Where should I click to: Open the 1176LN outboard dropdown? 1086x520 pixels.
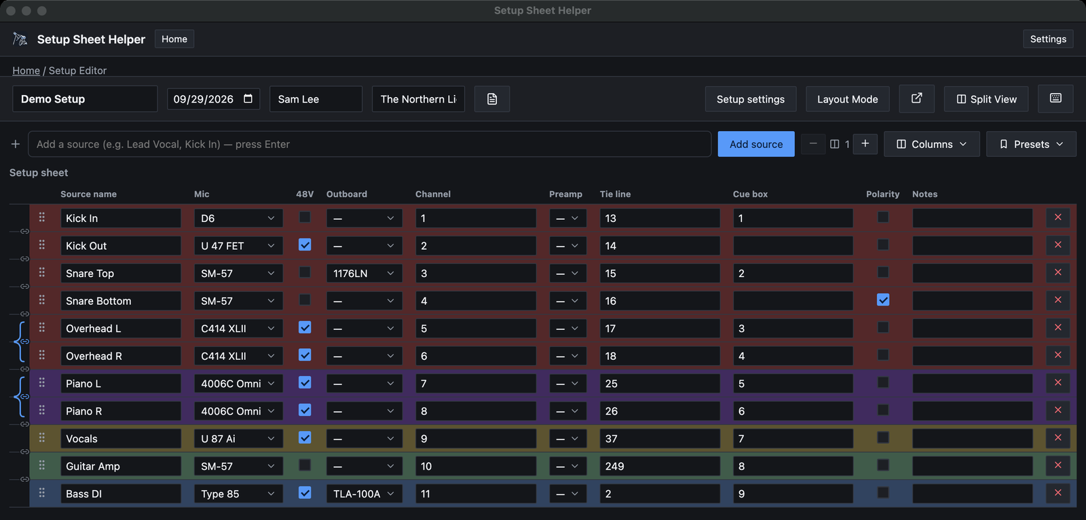tap(364, 274)
